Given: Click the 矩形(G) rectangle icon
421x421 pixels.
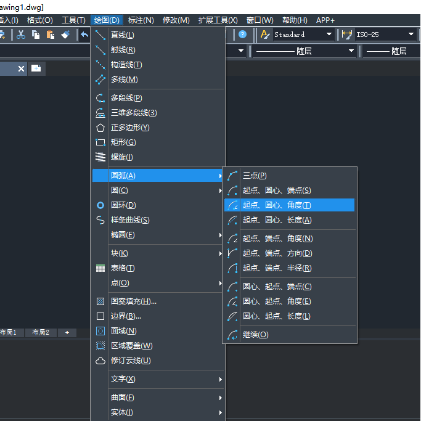Looking at the screenshot, I should click(100, 142).
